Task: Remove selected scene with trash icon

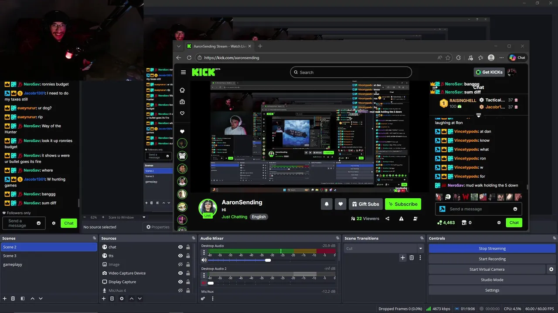Action: point(13,299)
